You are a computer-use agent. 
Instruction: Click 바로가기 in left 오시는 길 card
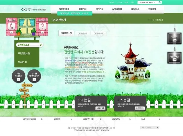click(101, 108)
